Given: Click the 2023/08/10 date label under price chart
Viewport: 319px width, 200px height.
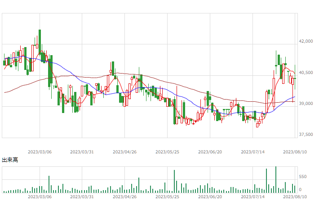Looking at the screenshot, I should pyautogui.click(x=295, y=152).
